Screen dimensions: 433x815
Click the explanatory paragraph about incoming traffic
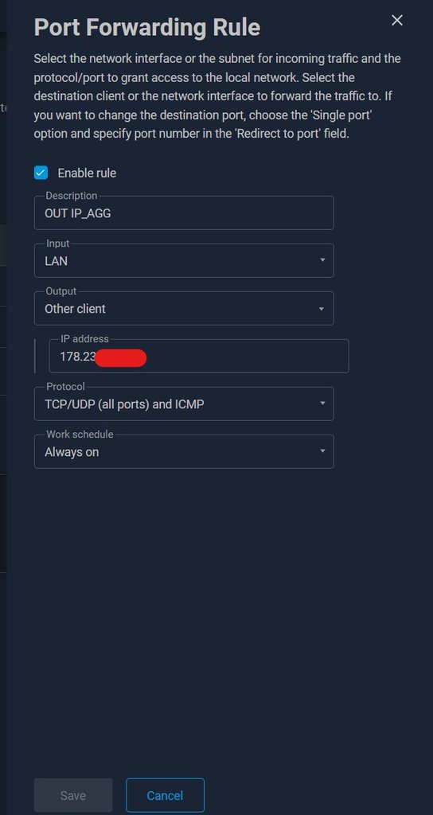coord(217,96)
